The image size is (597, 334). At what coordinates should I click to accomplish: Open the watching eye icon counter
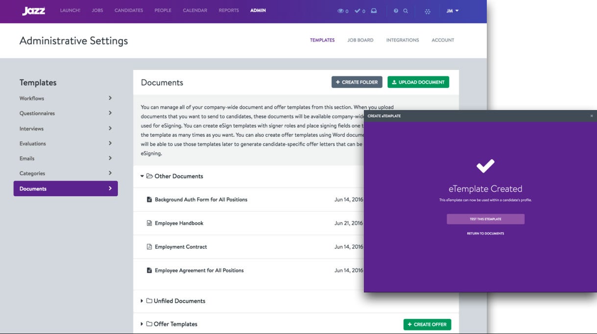coord(343,11)
